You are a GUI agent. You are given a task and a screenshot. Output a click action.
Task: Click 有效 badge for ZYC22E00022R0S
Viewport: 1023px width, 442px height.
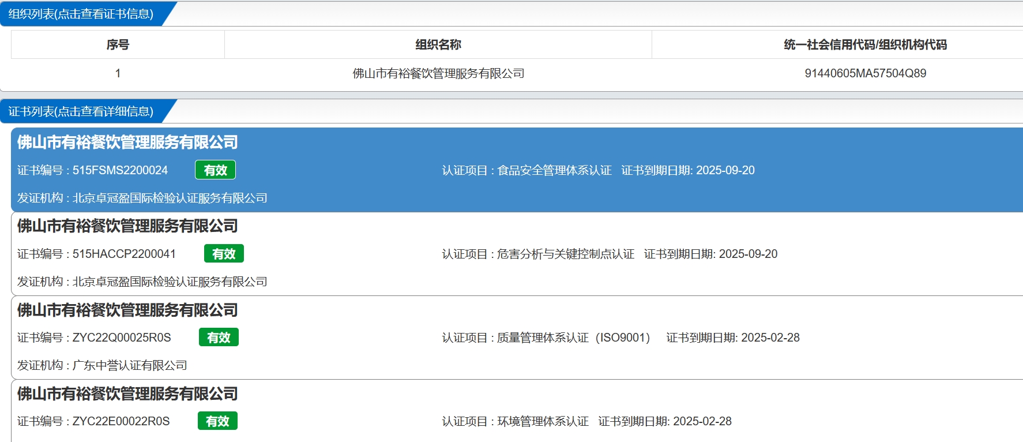(217, 421)
